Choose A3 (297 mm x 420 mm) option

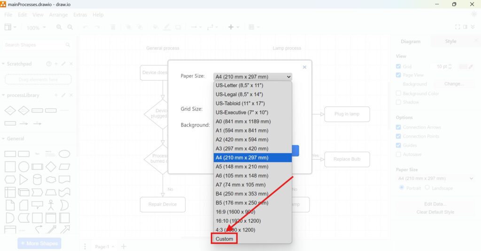[x=242, y=149]
